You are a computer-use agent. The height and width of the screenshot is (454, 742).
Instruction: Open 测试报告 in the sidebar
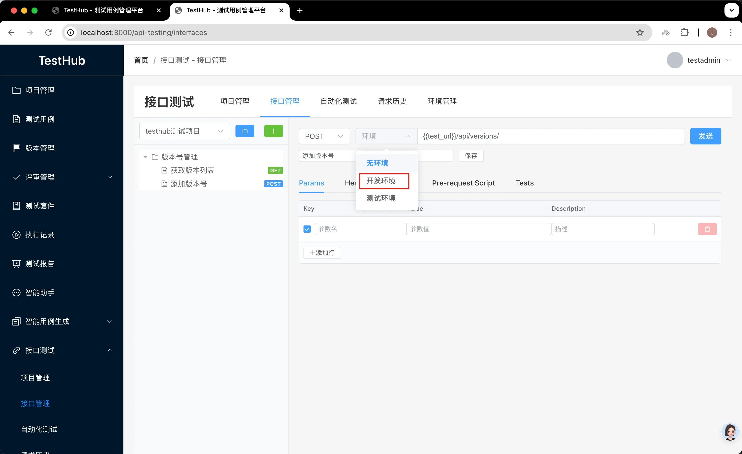(x=40, y=264)
